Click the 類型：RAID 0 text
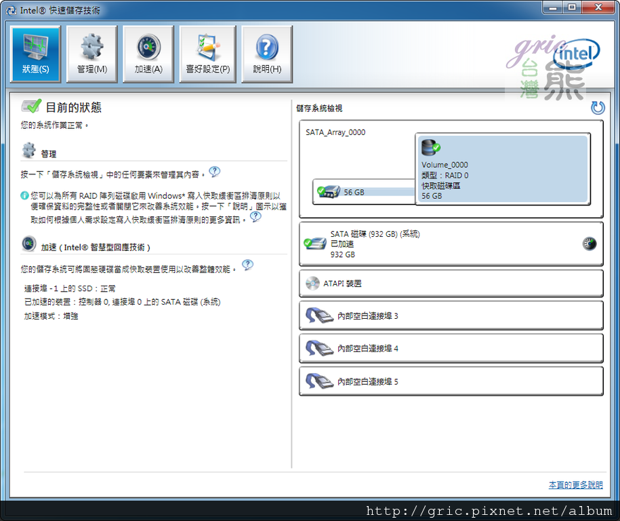Image resolution: width=620 pixels, height=521 pixels. [445, 176]
